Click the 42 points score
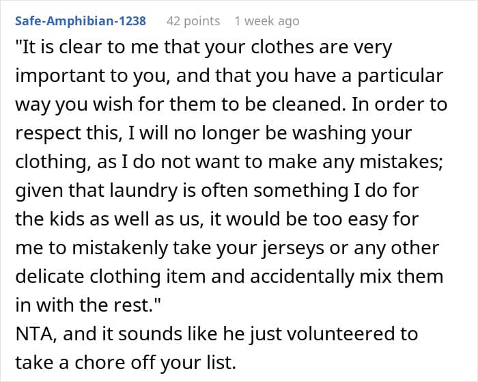Image resolution: width=478 pixels, height=382 pixels. [x=193, y=21]
